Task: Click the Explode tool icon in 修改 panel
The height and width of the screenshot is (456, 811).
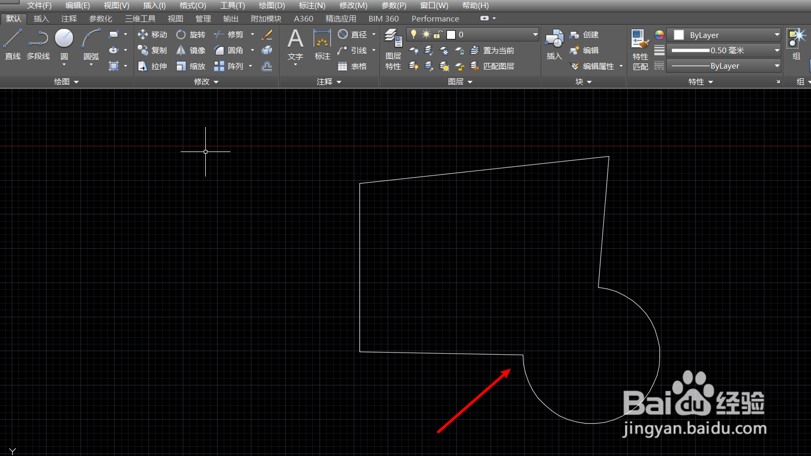Action: (x=267, y=50)
